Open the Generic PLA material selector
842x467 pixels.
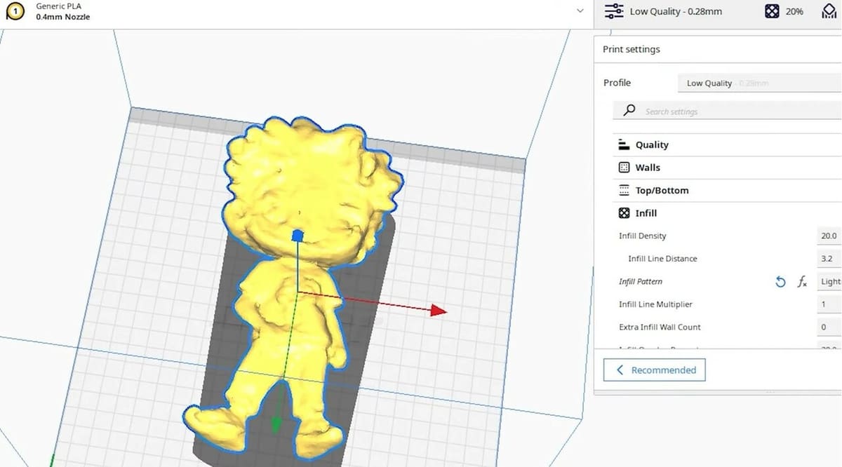pyautogui.click(x=297, y=12)
